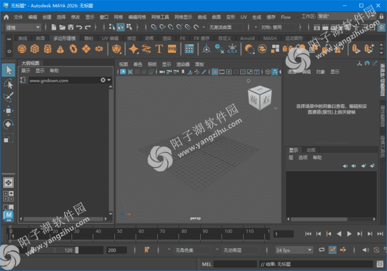Click the current frame input field
The image size is (387, 271).
pos(284,233)
